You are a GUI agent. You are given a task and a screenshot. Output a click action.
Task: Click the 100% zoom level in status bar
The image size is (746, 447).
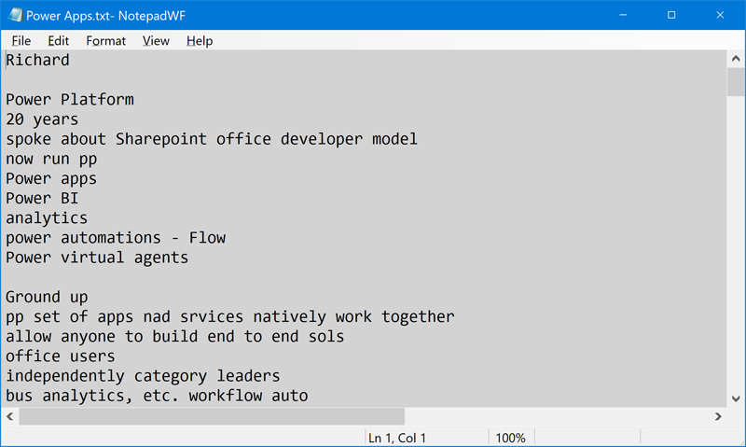coord(510,438)
